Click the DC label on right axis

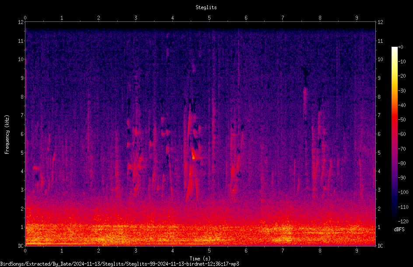(x=380, y=246)
